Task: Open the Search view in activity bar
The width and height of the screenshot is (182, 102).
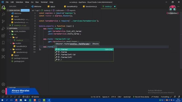Action: (3, 14)
